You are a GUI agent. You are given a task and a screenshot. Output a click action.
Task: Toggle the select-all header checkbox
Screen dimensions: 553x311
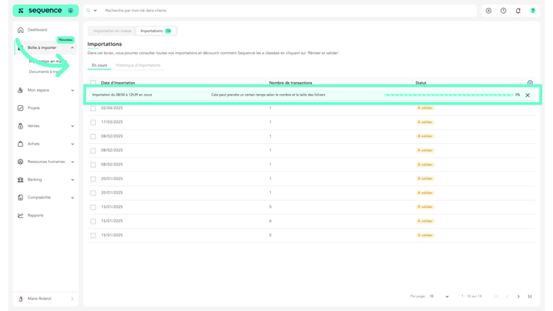(93, 83)
